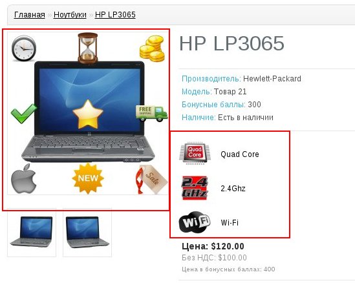This screenshot has height=283, width=355.
Task: Open the Ноутбуки breadcrumb category
Action: click(x=70, y=15)
